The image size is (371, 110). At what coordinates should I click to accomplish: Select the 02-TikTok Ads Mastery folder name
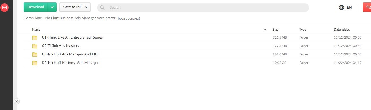coord(61,46)
